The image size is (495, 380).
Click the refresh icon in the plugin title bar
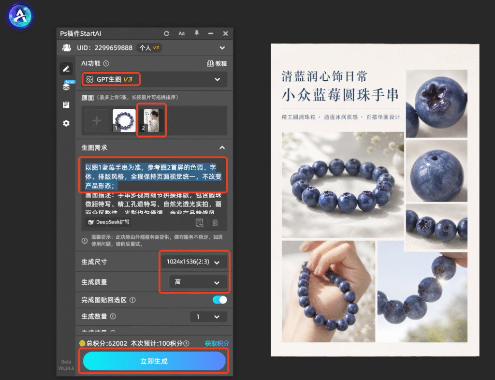(166, 33)
